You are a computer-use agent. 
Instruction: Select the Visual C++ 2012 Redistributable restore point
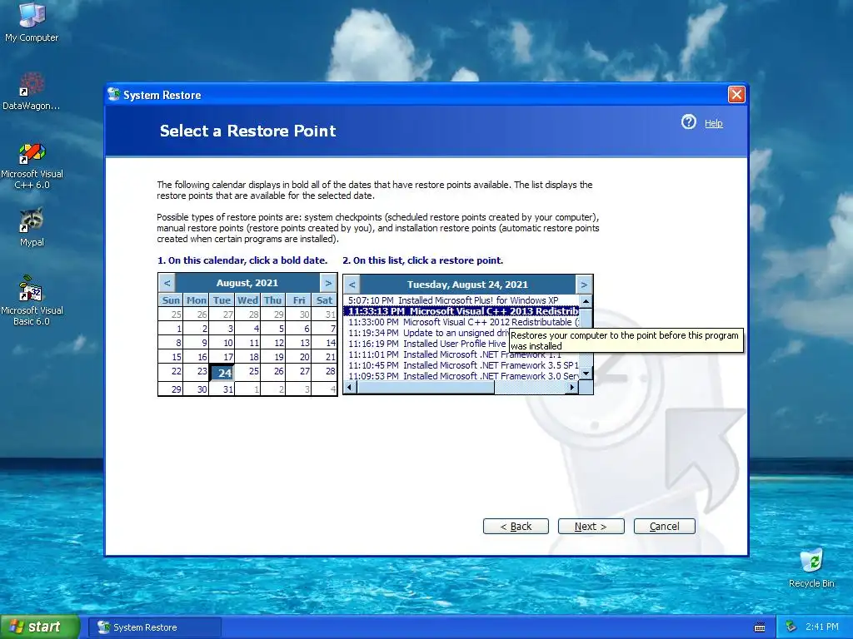[x=461, y=322]
